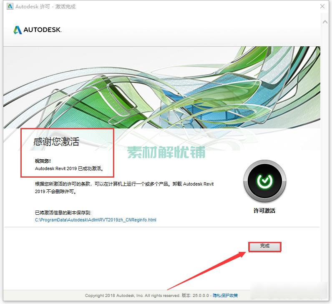The height and width of the screenshot is (304, 332).
Task: Close the Autodesk 许可 window
Action: coord(322,6)
